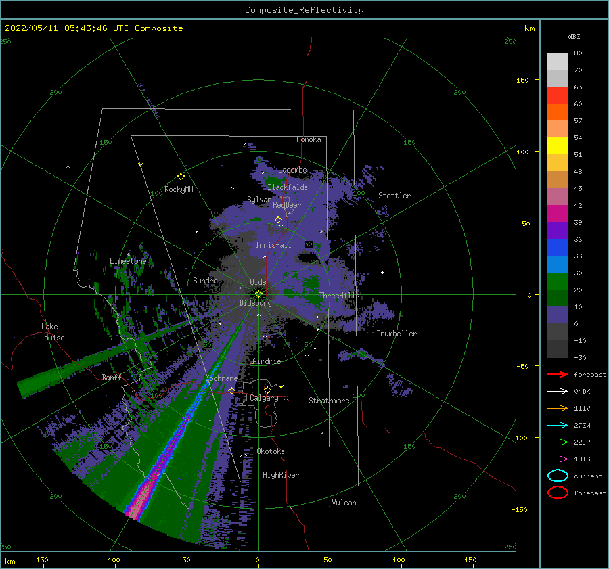Click the 'current' legend text
Viewport: 609px width, 569px height.
point(588,476)
